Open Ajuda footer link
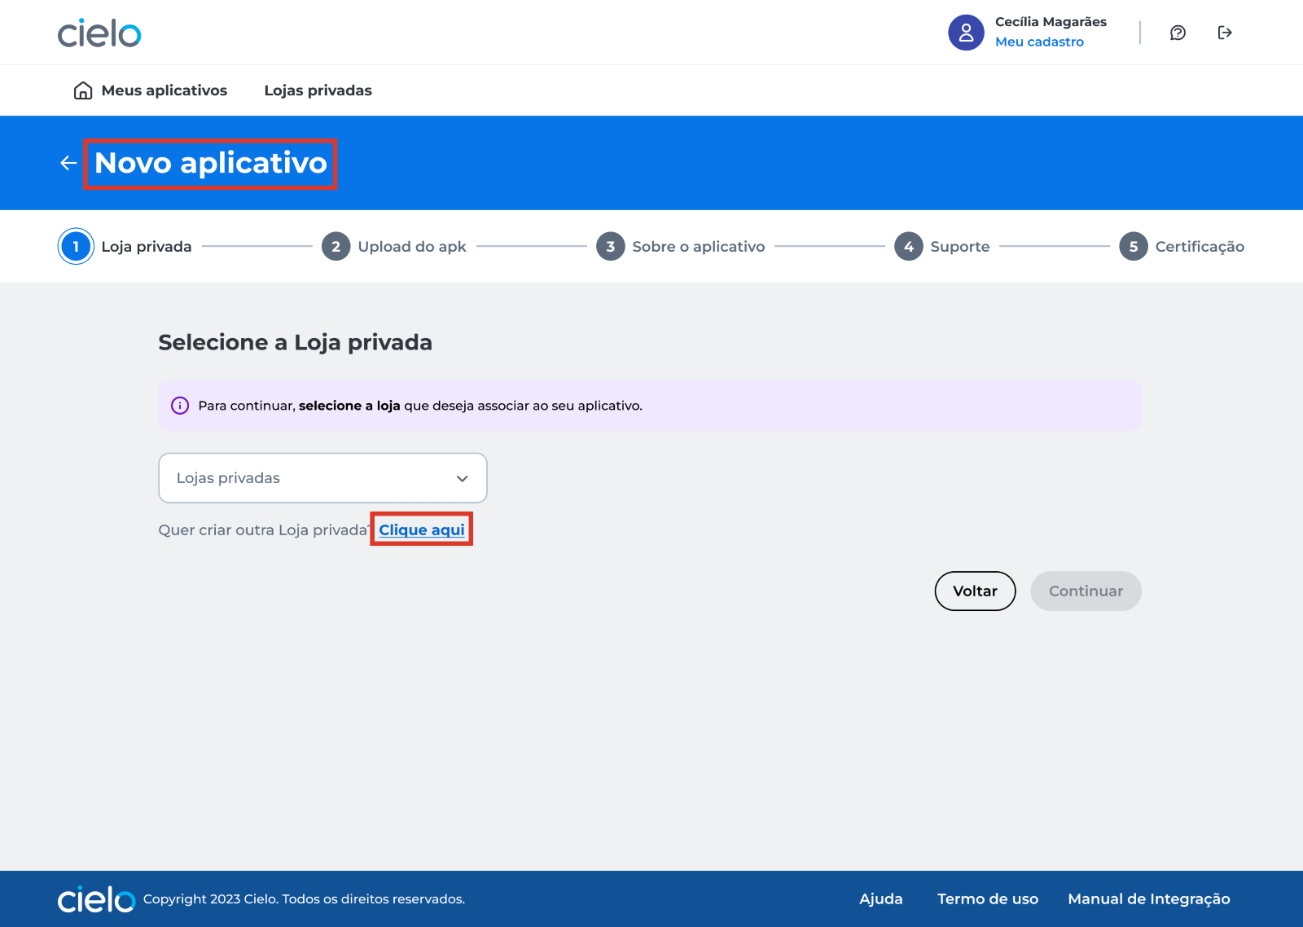 click(x=880, y=899)
